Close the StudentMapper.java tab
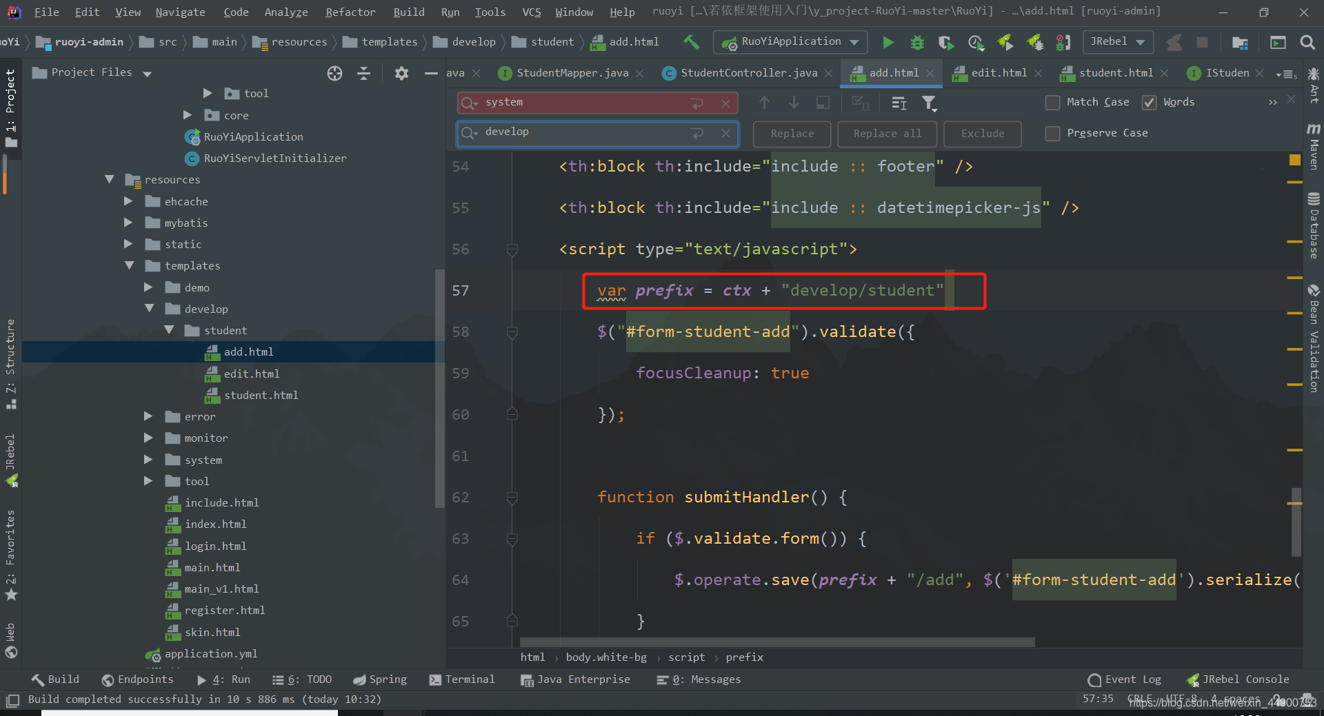 pyautogui.click(x=640, y=73)
